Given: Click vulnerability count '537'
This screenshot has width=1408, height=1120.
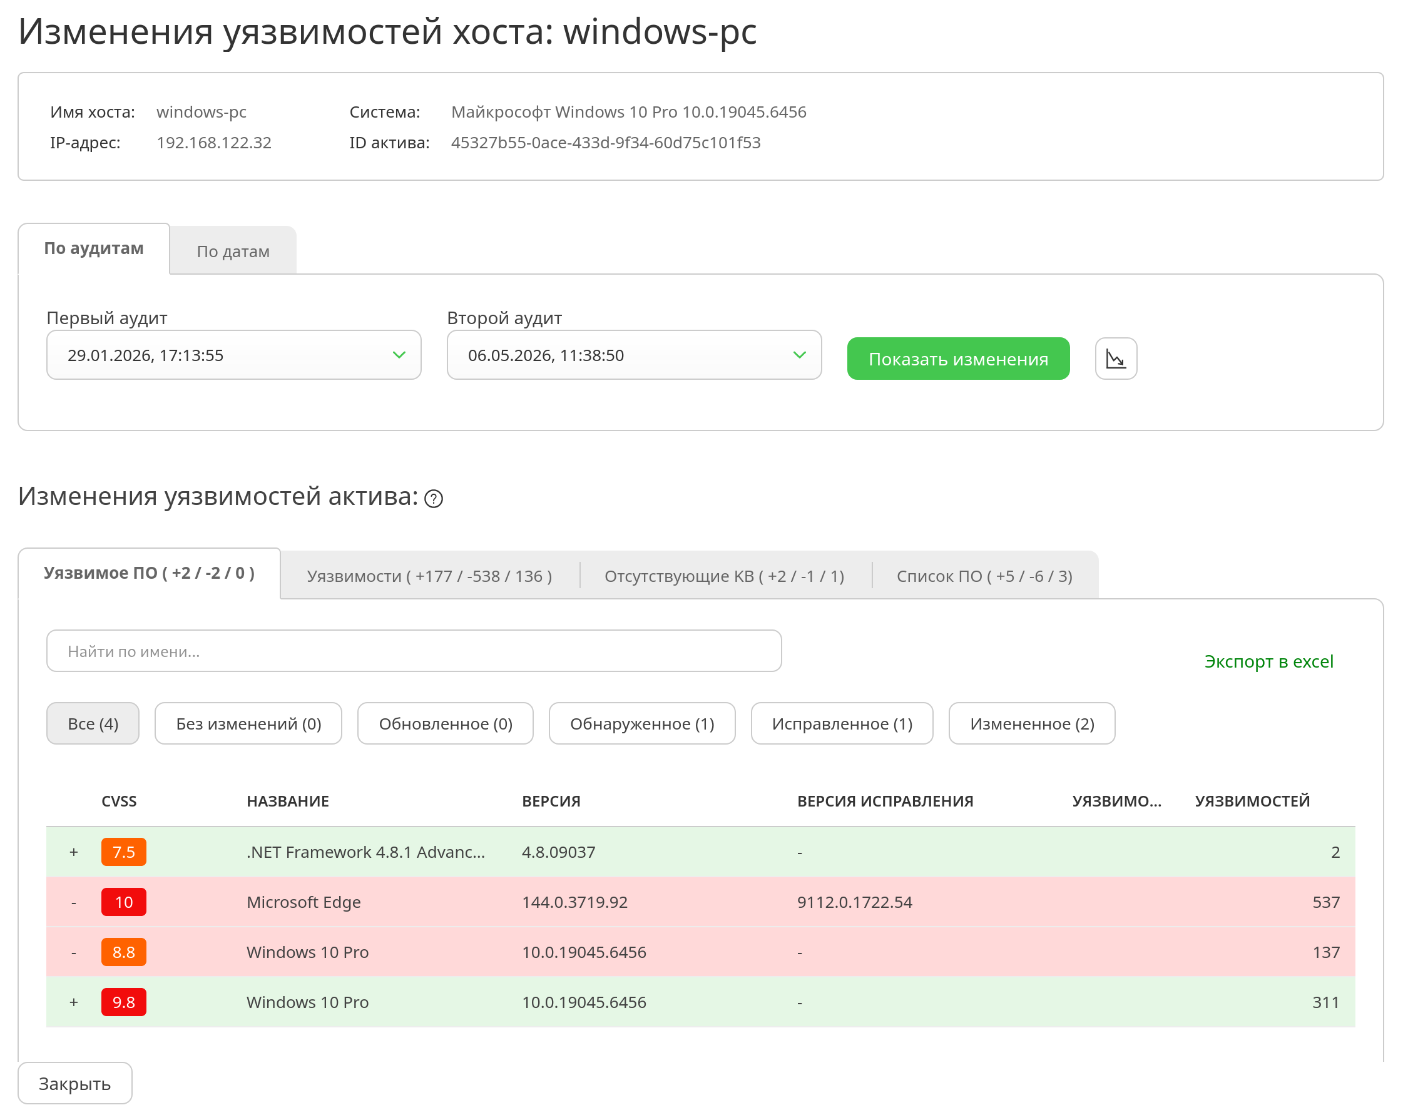Looking at the screenshot, I should 1326,902.
